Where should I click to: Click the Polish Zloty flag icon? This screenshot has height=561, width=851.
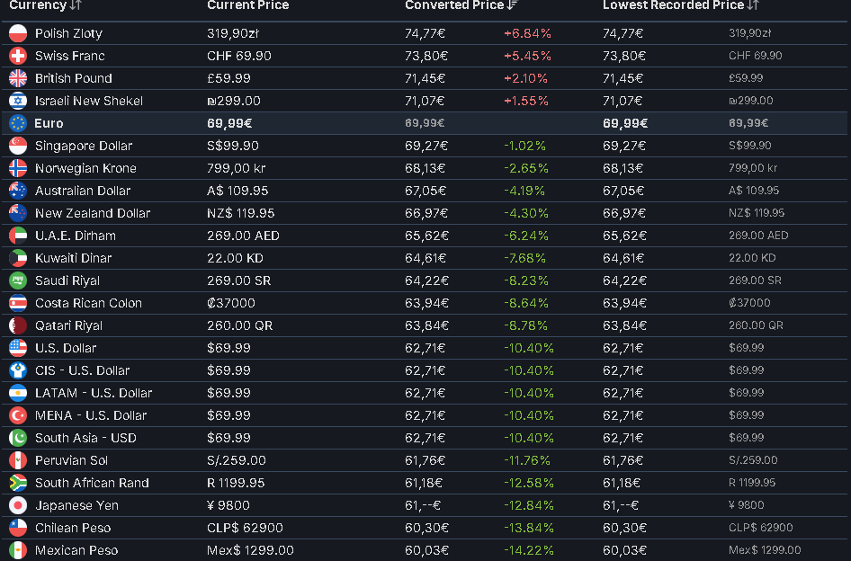pyautogui.click(x=18, y=33)
